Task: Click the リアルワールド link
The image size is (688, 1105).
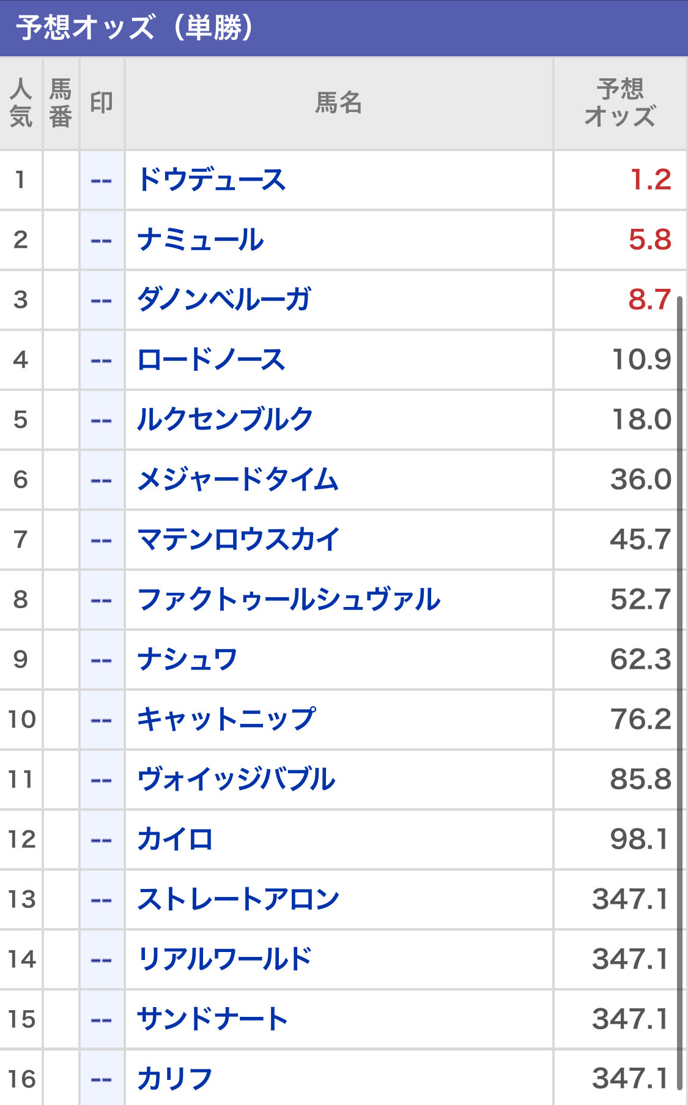Action: (224, 959)
